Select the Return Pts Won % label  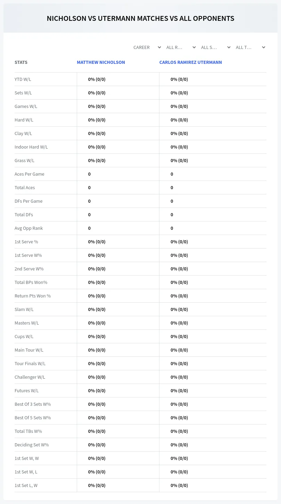click(x=33, y=296)
